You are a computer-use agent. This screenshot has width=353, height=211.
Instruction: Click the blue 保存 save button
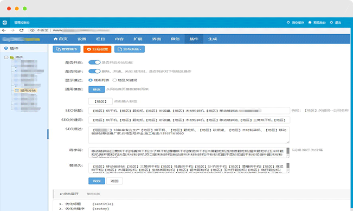tap(97, 181)
